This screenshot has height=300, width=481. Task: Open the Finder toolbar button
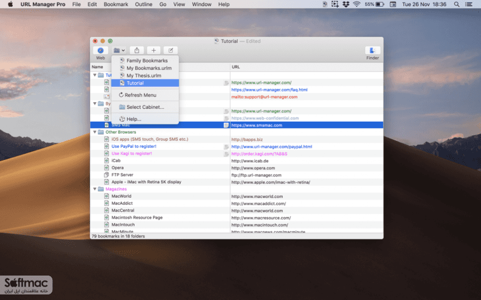(x=372, y=51)
